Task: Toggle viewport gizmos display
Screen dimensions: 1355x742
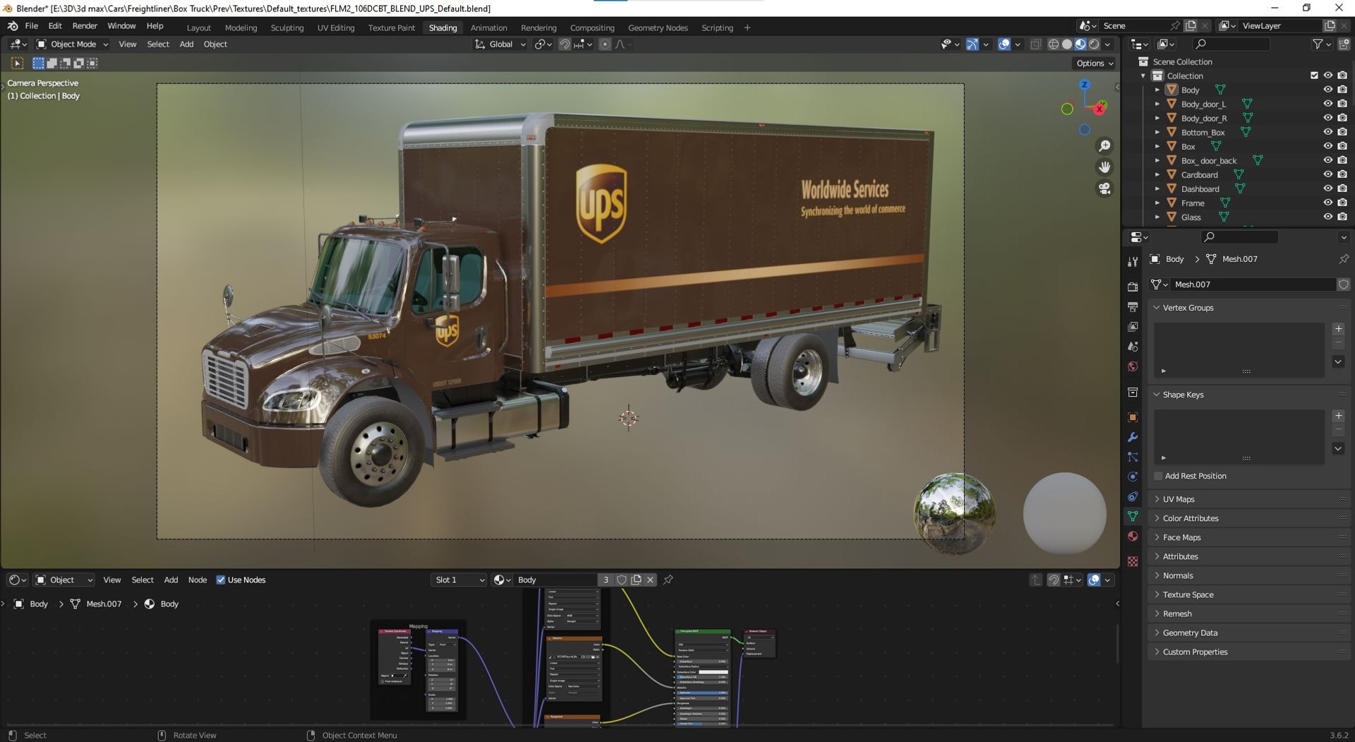Action: pyautogui.click(x=972, y=44)
